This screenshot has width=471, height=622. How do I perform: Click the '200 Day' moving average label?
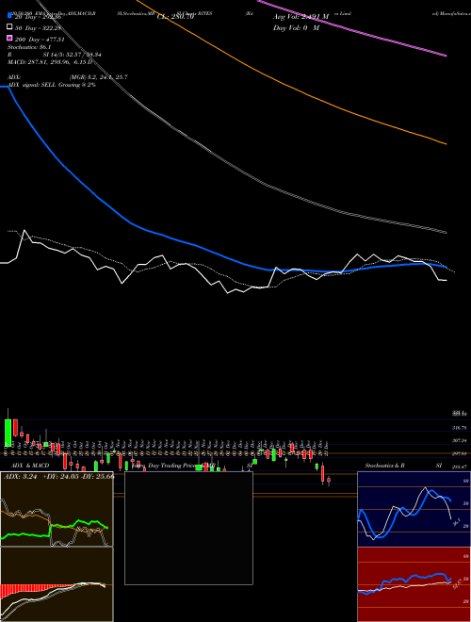click(40, 40)
